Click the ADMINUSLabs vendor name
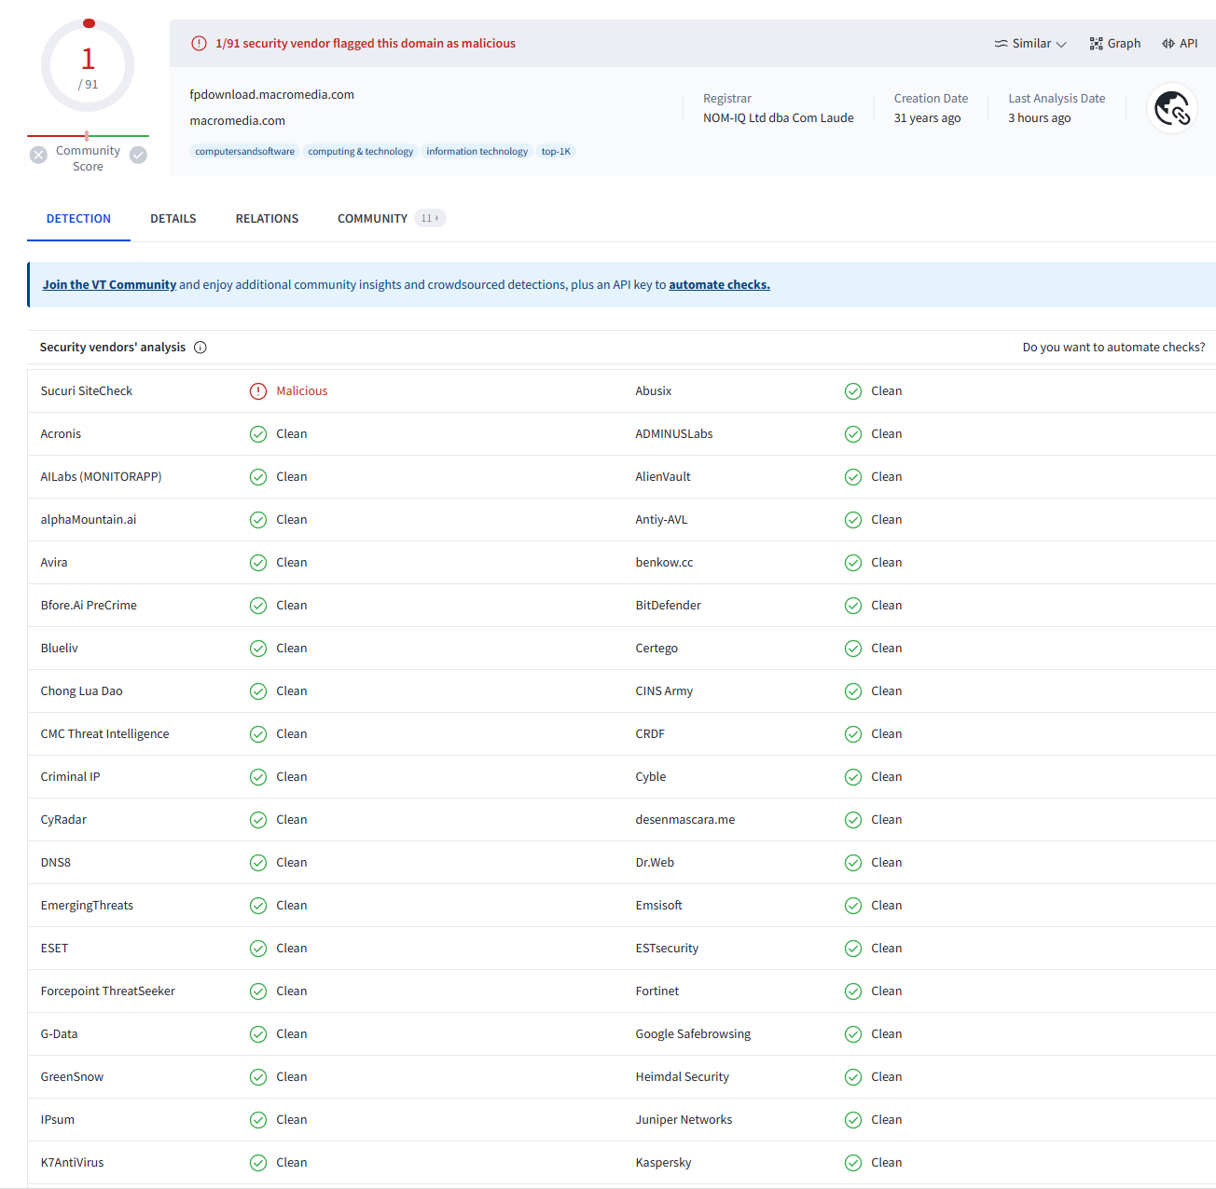This screenshot has height=1189, width=1216. (x=674, y=434)
